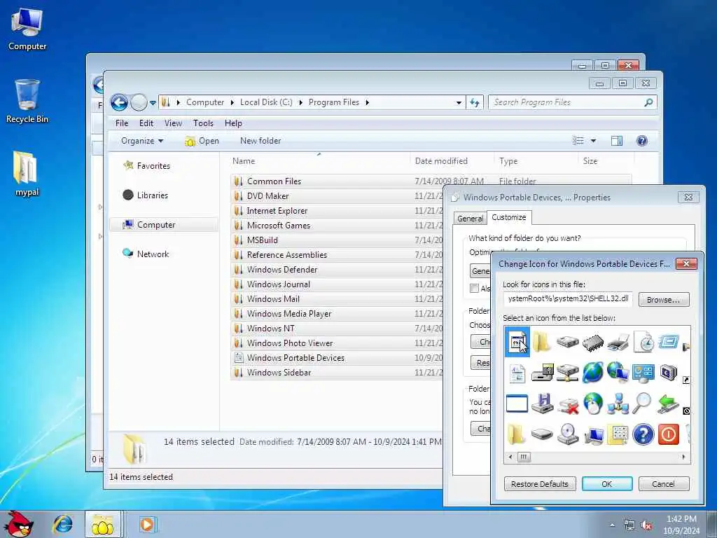717x538 pixels.
Task: Open the media player taskbar icon
Action: point(147,524)
